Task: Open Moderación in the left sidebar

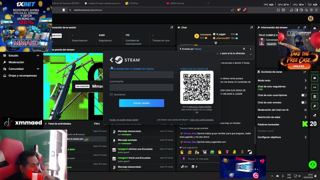Action: tap(16, 62)
